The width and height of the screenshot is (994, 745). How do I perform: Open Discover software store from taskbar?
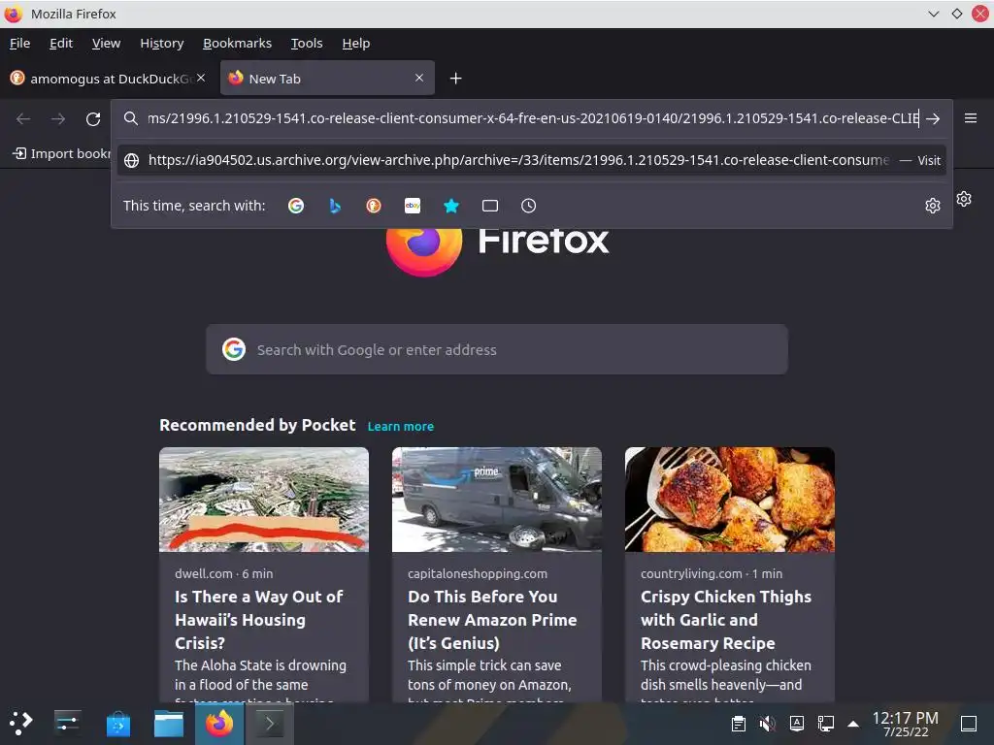click(117, 724)
